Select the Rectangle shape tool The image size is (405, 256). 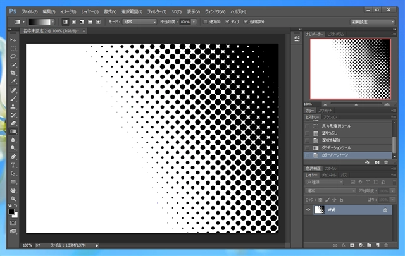click(x=13, y=181)
